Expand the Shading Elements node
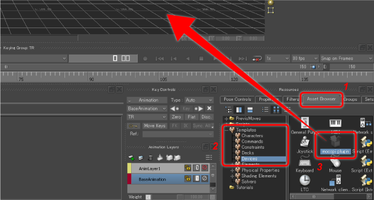374x200 pixels. pyautogui.click(x=232, y=176)
